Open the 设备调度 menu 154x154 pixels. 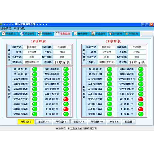pyautogui.click(x=6, y=28)
